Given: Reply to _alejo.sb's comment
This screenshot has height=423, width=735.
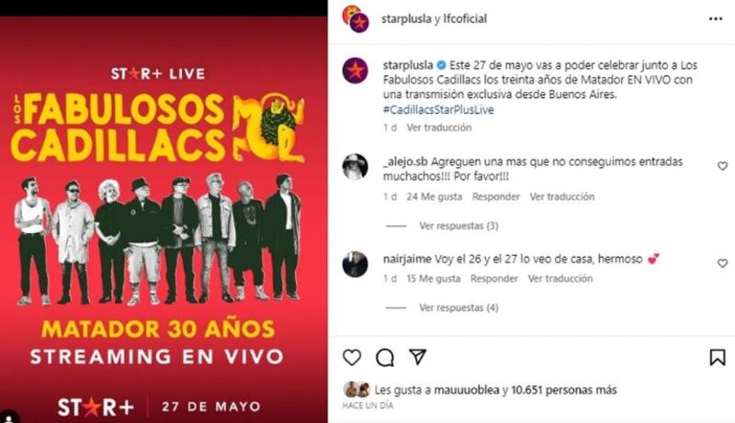Looking at the screenshot, I should (496, 197).
